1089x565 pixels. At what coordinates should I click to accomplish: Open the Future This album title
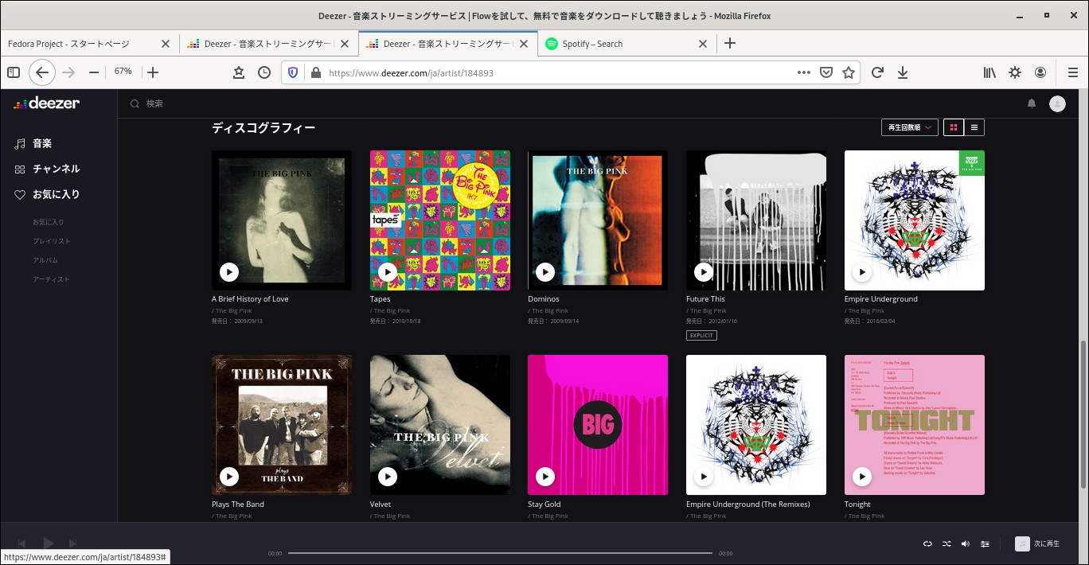[x=705, y=299]
